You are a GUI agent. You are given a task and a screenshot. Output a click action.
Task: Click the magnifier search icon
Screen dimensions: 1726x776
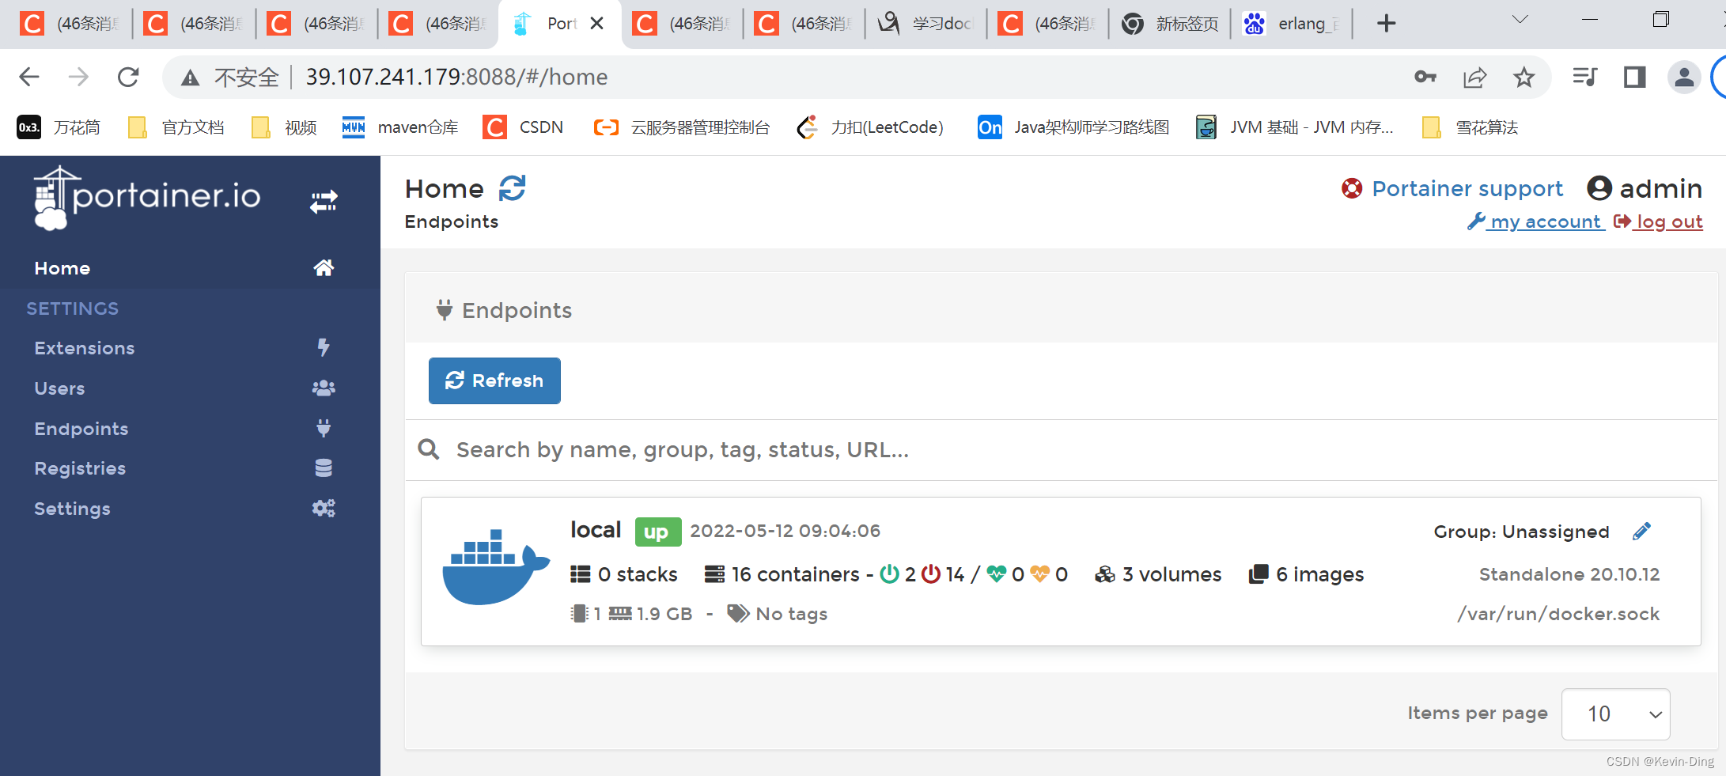tap(429, 449)
